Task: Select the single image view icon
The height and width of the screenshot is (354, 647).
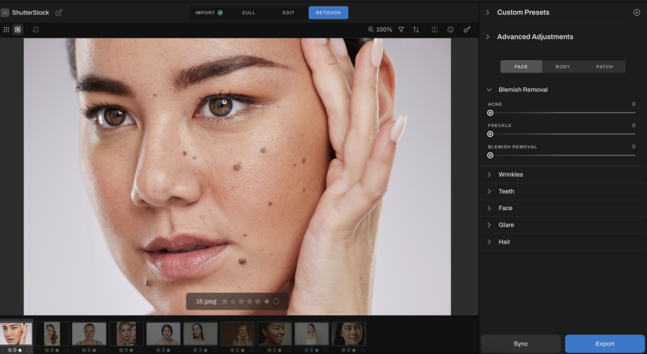Action: pyautogui.click(x=18, y=30)
